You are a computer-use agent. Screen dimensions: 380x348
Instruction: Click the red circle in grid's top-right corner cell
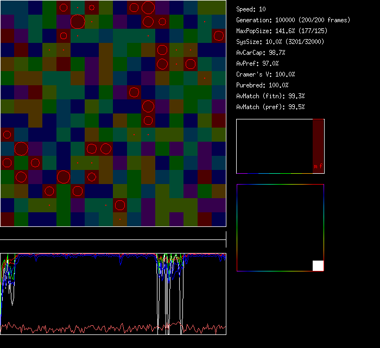coord(219,36)
